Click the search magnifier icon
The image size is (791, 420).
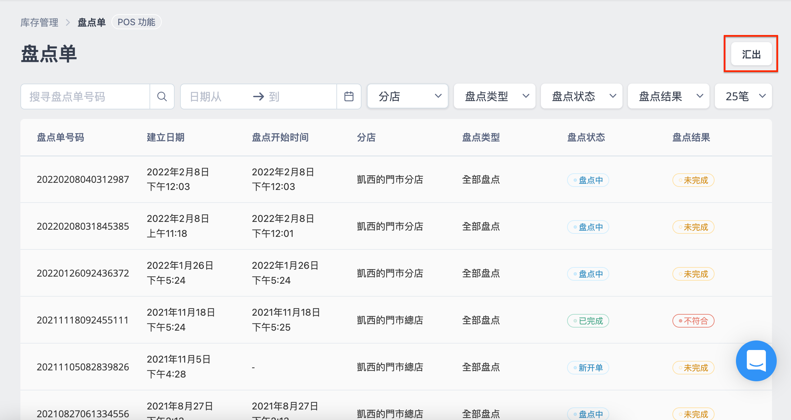coord(162,97)
